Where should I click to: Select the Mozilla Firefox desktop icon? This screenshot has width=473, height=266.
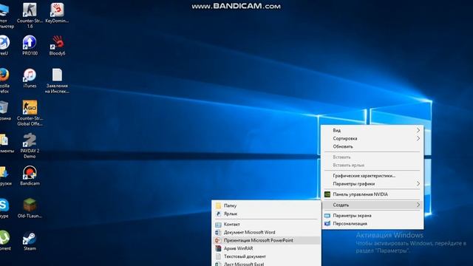[x=4, y=81]
